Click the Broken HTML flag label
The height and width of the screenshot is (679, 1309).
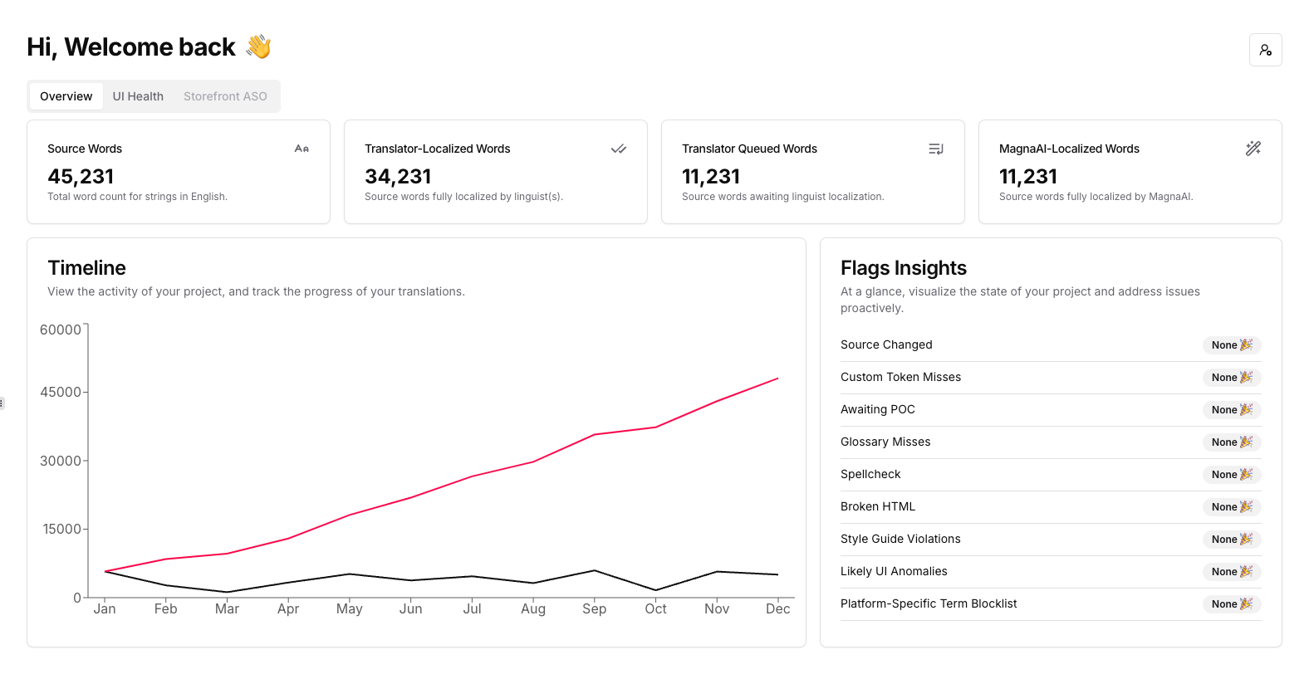(x=878, y=506)
